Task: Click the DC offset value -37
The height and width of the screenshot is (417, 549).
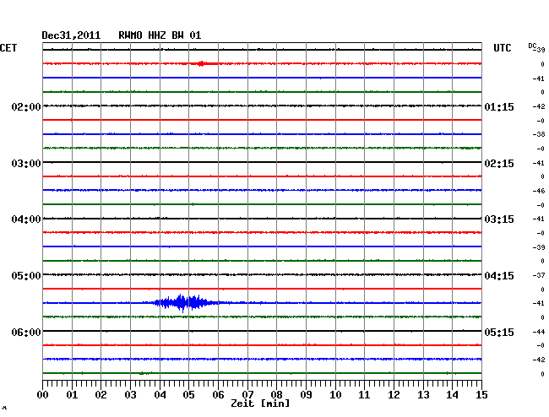Action: tap(539, 275)
